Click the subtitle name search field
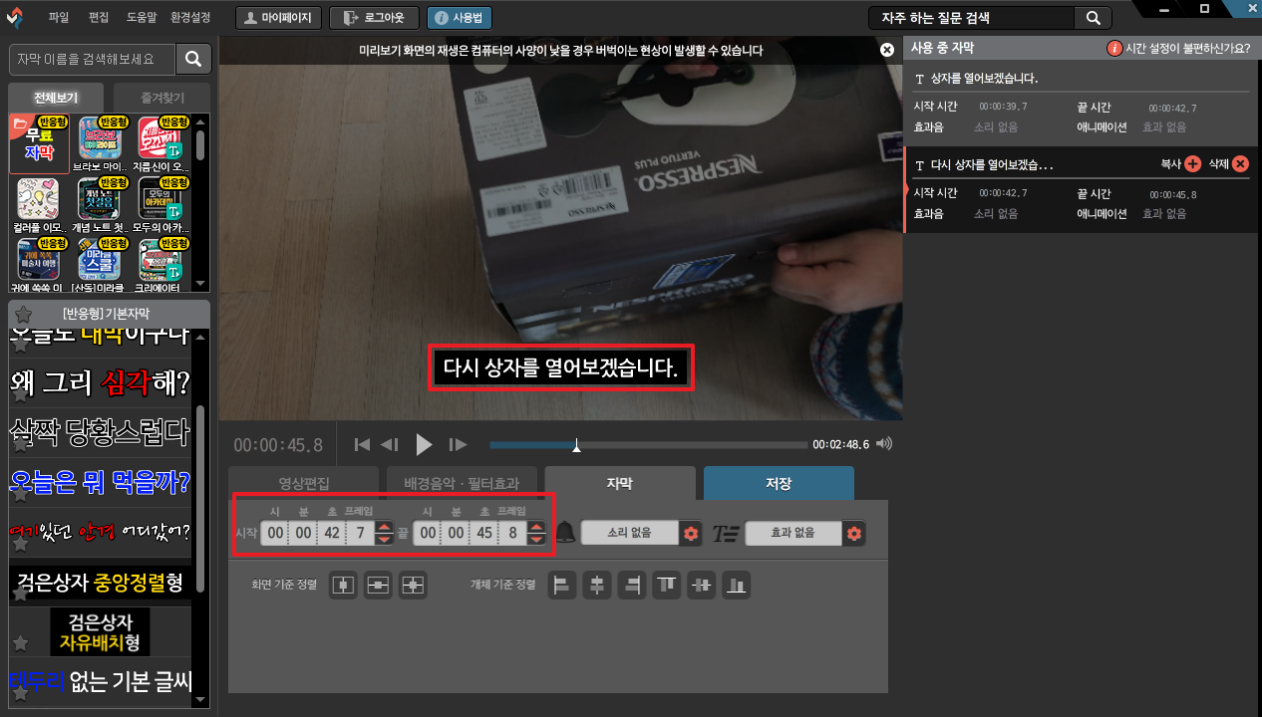This screenshot has height=717, width=1262. [92, 60]
